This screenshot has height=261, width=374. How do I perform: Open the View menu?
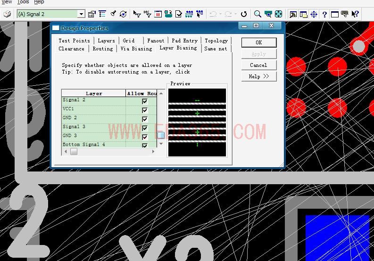pos(7,2)
